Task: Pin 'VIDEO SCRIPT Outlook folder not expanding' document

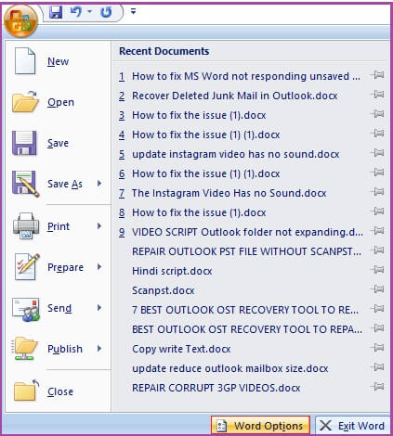Action: 377,231
